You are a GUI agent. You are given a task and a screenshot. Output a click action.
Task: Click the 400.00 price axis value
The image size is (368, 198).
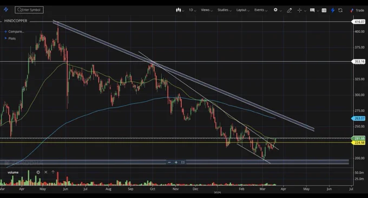[x=359, y=31]
